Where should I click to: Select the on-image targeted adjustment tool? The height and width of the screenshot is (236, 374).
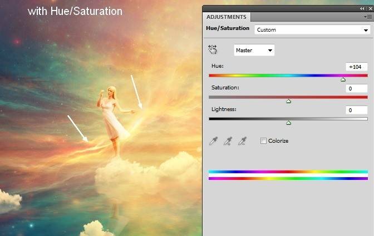(x=213, y=50)
